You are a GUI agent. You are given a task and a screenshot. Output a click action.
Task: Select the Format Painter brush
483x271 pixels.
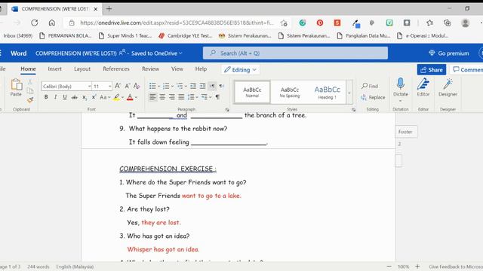point(30,100)
